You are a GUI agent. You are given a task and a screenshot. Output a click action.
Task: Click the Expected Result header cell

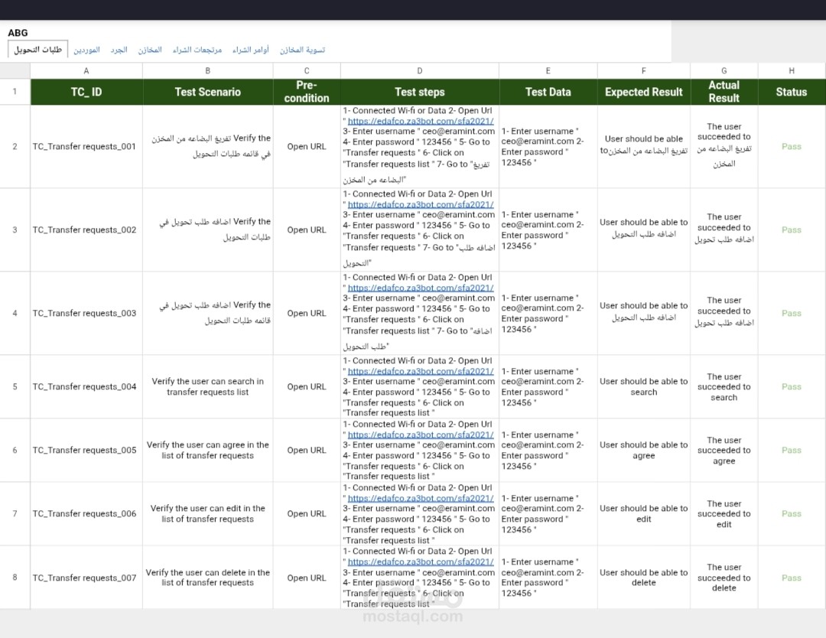(x=644, y=92)
